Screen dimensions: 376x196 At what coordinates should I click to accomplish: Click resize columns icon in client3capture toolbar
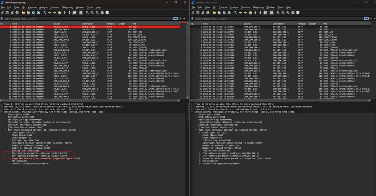tap(102, 13)
